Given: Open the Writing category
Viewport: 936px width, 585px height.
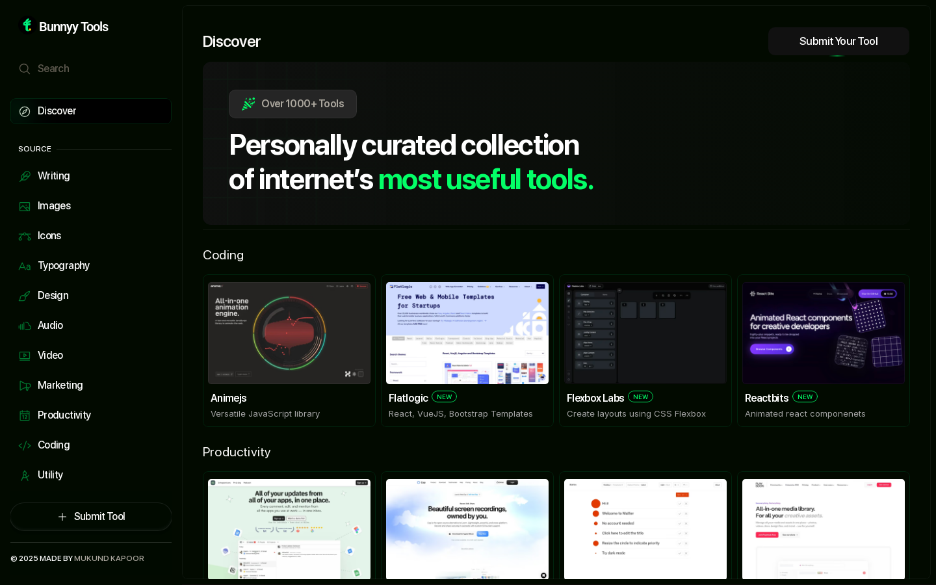Looking at the screenshot, I should pyautogui.click(x=91, y=176).
